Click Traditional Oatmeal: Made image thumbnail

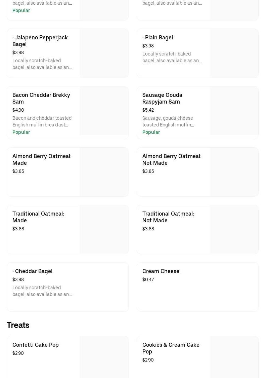[x=104, y=229]
